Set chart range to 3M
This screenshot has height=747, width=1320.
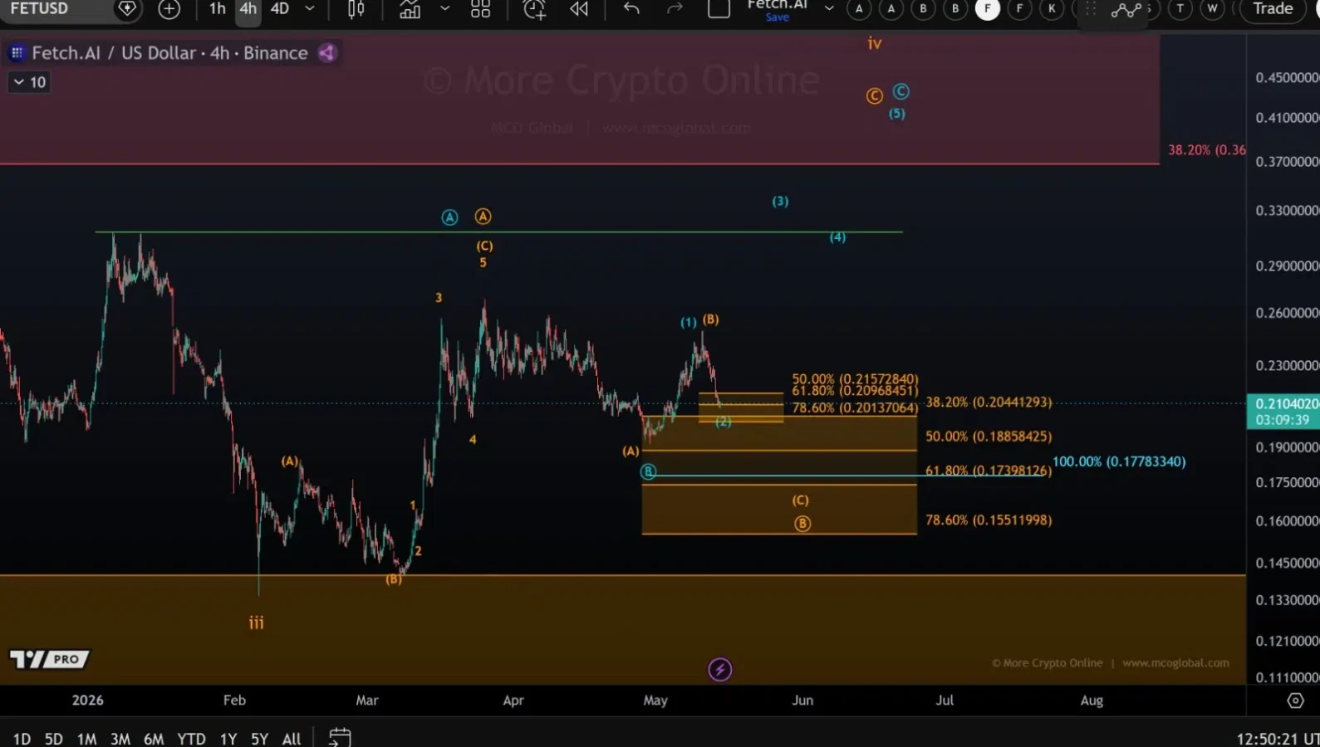[120, 738]
